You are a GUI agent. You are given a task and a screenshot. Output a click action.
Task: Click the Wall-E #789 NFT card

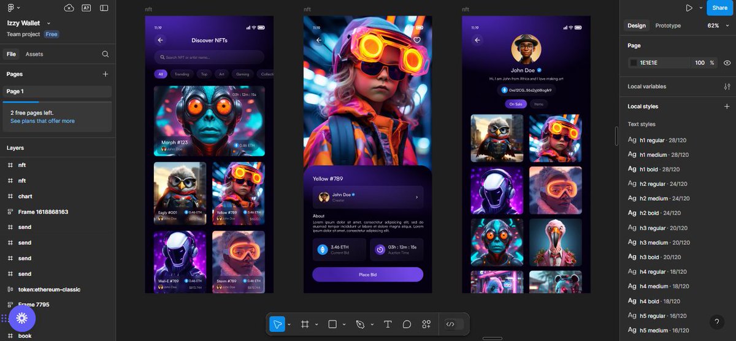(180, 261)
